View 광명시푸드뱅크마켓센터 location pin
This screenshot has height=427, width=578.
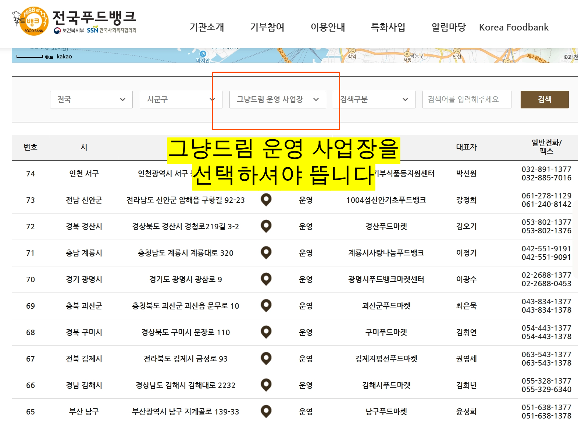266,279
